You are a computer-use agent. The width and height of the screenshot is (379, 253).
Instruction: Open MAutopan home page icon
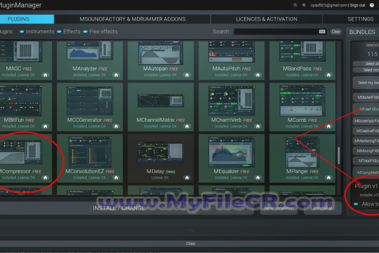[187, 75]
